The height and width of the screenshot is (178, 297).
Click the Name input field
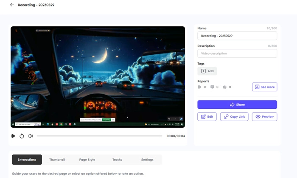pyautogui.click(x=237, y=36)
